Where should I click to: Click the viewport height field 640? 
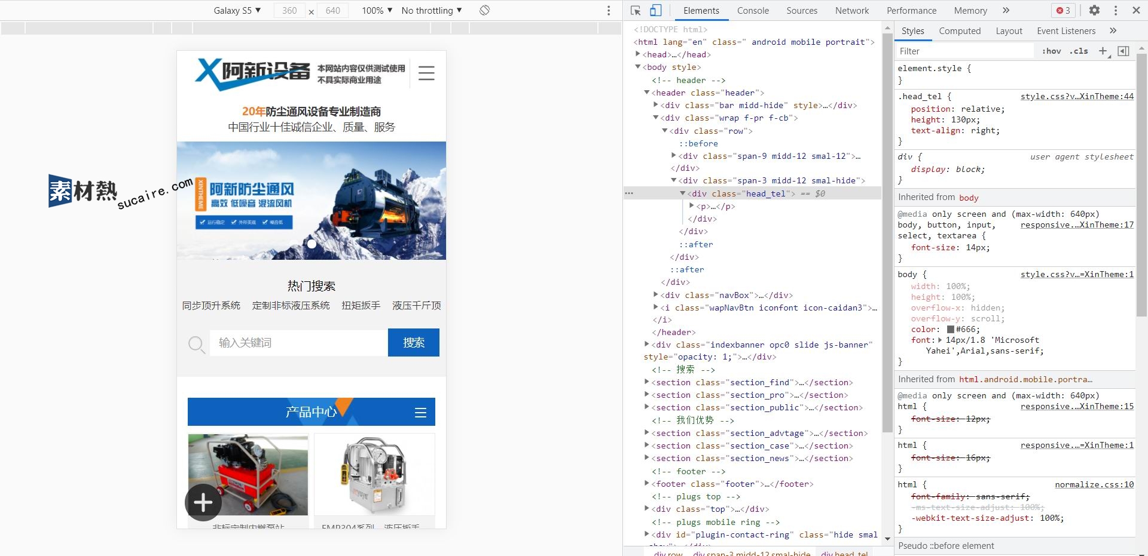(333, 10)
